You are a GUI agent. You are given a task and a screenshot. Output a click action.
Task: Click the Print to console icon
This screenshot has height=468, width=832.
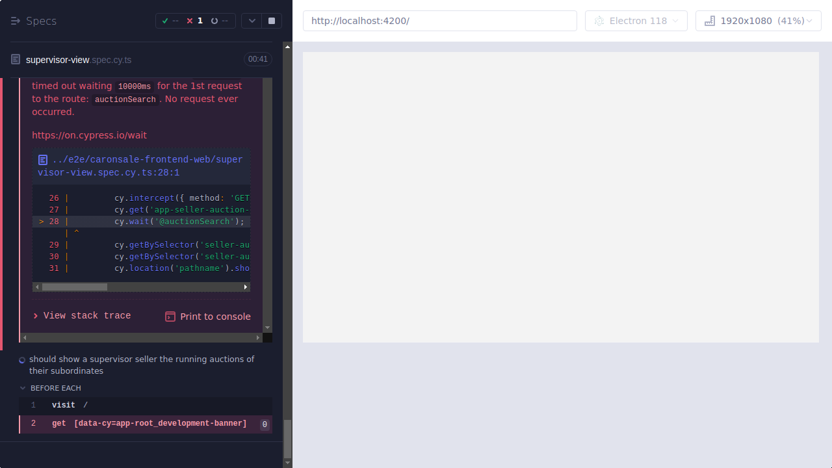170,317
